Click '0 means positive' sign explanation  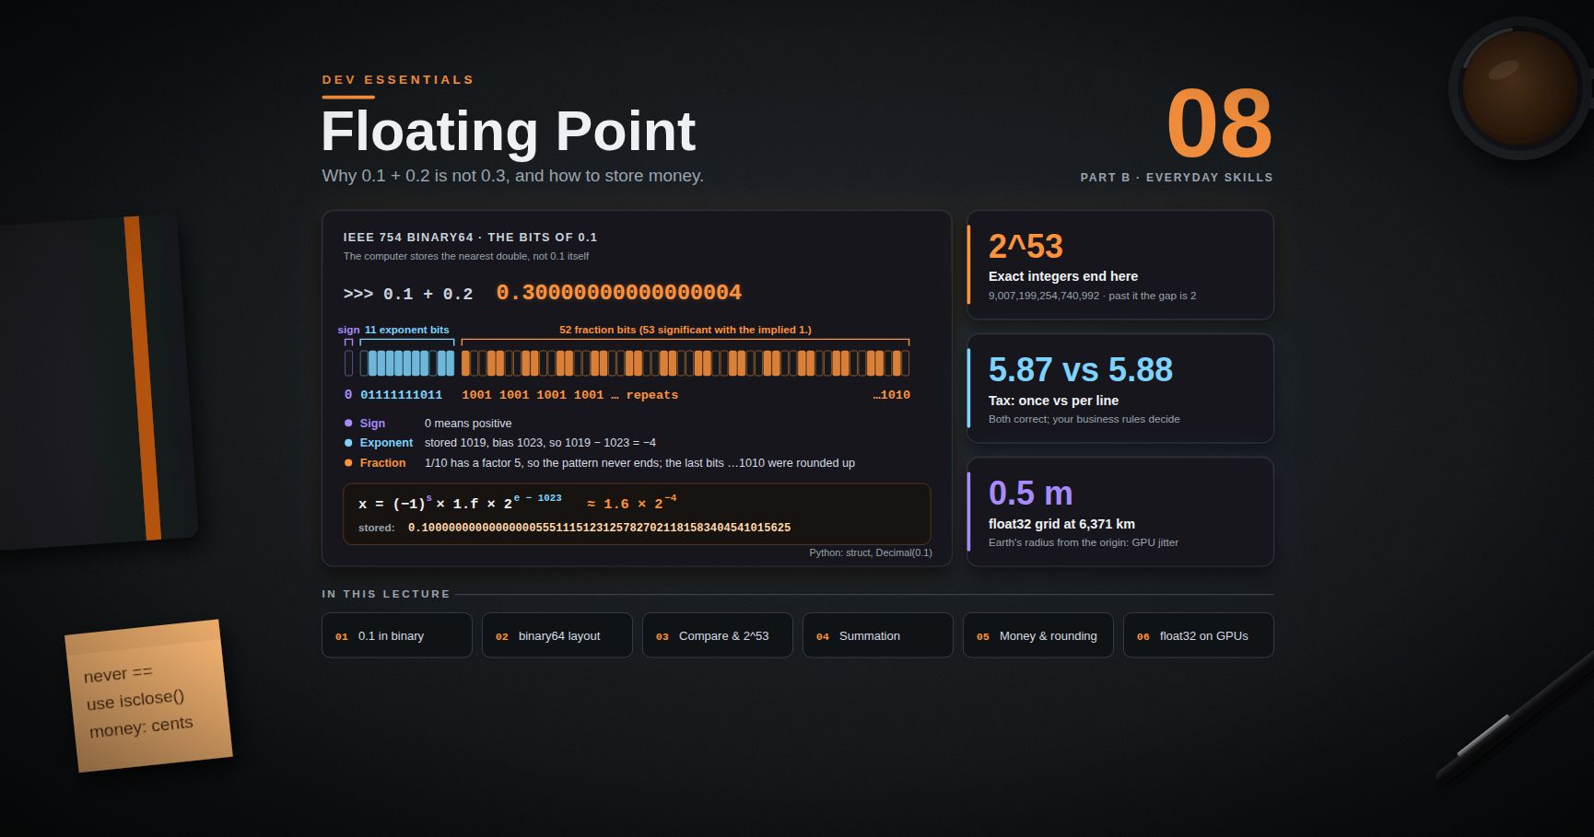(468, 424)
